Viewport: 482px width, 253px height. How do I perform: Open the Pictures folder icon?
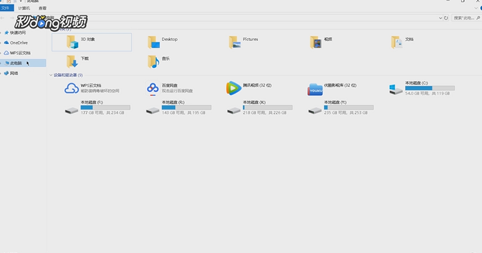pos(235,42)
